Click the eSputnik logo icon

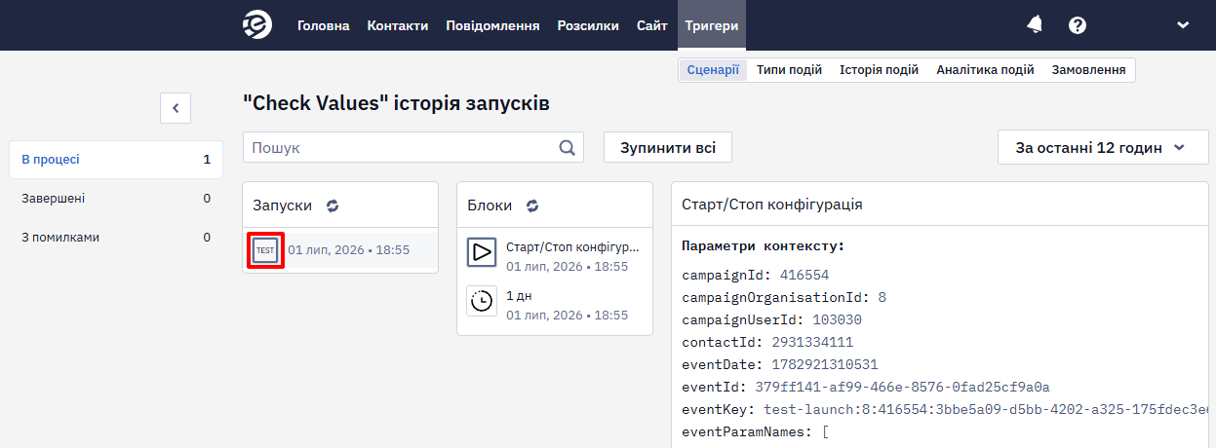point(257,25)
